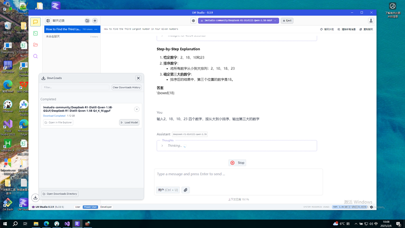Expand the previous 'Thought for' block
Image resolution: width=405 pixels, height=228 pixels.
click(162, 36)
